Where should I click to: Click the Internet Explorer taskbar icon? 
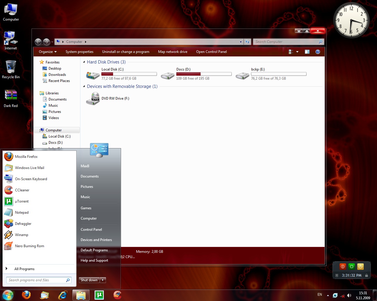pos(63,295)
